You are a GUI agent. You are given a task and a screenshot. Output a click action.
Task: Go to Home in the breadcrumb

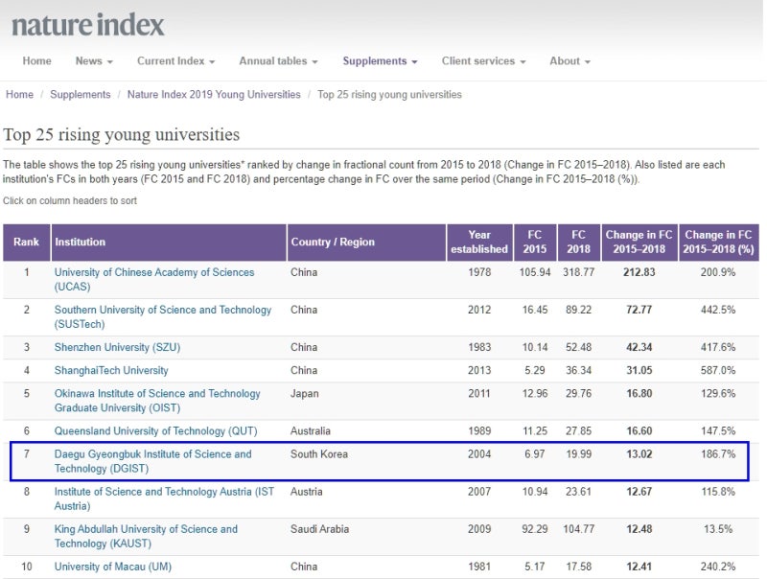19,95
